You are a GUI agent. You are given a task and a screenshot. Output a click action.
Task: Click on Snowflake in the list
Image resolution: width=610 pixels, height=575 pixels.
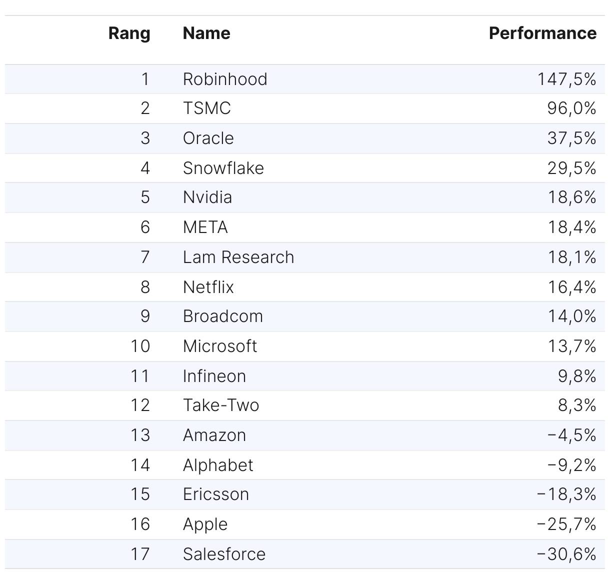pyautogui.click(x=223, y=168)
